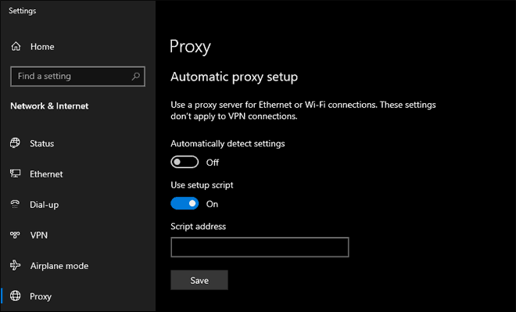Image resolution: width=516 pixels, height=312 pixels.
Task: Click the VPN connection icon
Action: click(15, 235)
